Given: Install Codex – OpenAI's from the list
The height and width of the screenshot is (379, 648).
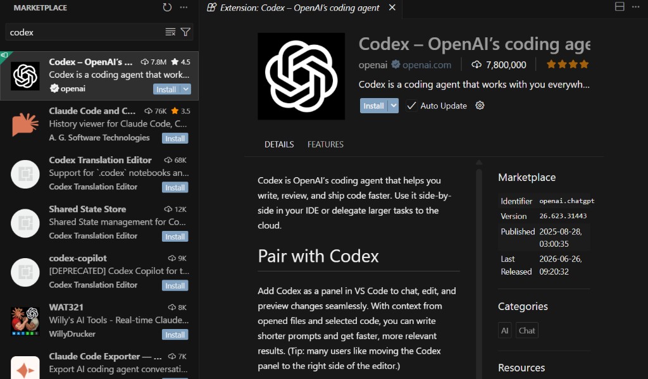Looking at the screenshot, I should (x=166, y=89).
